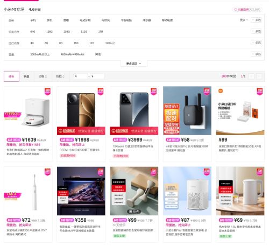Go to the next results page arrow
This screenshot has height=246, width=269.
pyautogui.click(x=259, y=76)
